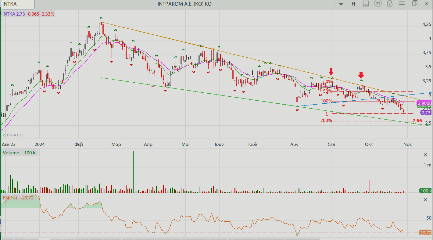Click the red 2,66 target price label
This screenshot has height=240, width=433.
click(417, 121)
